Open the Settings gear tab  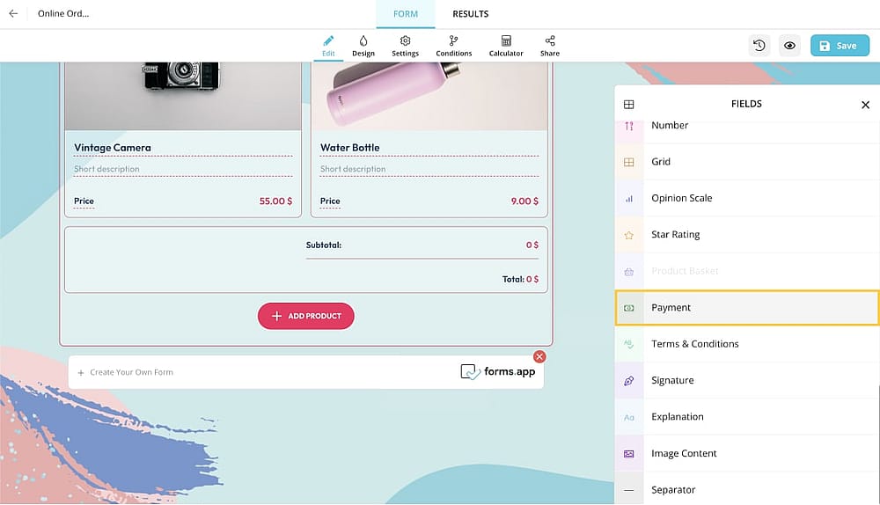coord(405,46)
